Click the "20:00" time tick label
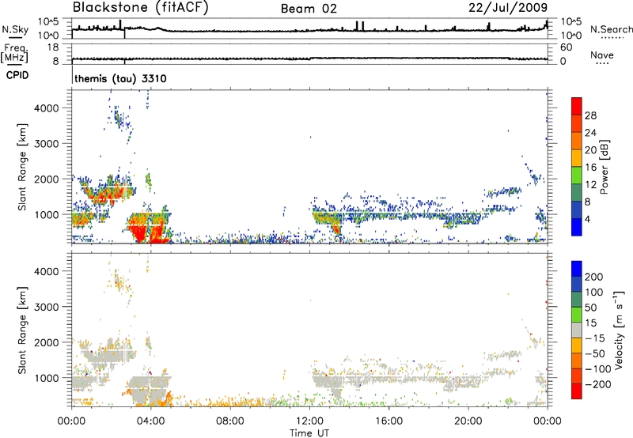Image resolution: width=633 pixels, height=438 pixels. pyautogui.click(x=468, y=421)
